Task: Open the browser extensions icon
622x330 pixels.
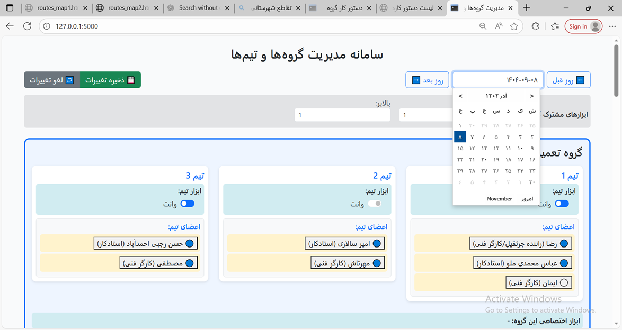Action: [x=535, y=26]
